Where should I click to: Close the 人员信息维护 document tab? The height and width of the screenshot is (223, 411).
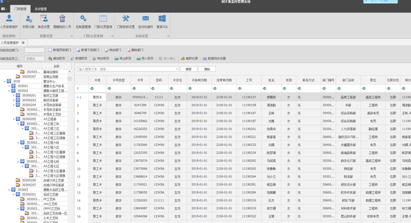[x=23, y=43]
